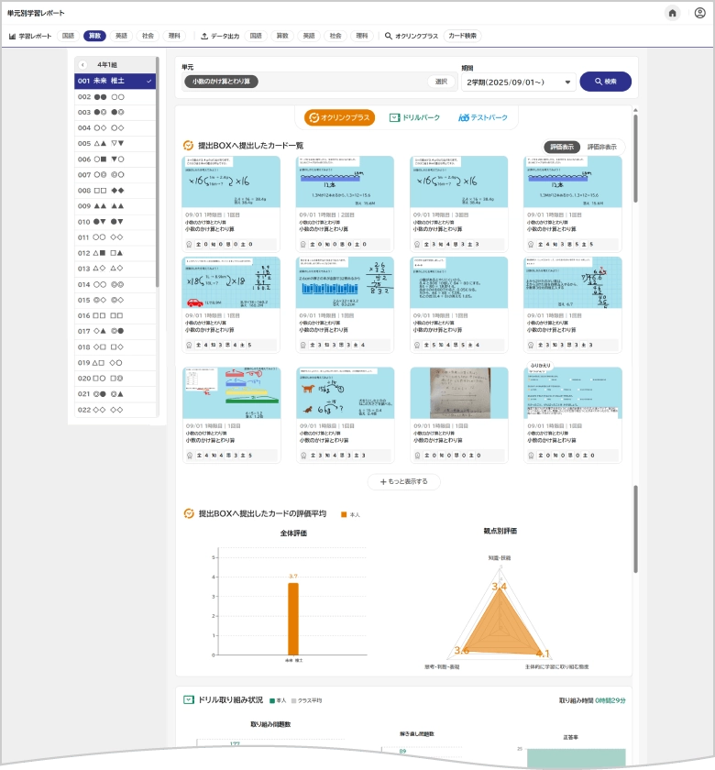
Task: Open the 期間 dropdown showing 2学期
Action: 518,82
